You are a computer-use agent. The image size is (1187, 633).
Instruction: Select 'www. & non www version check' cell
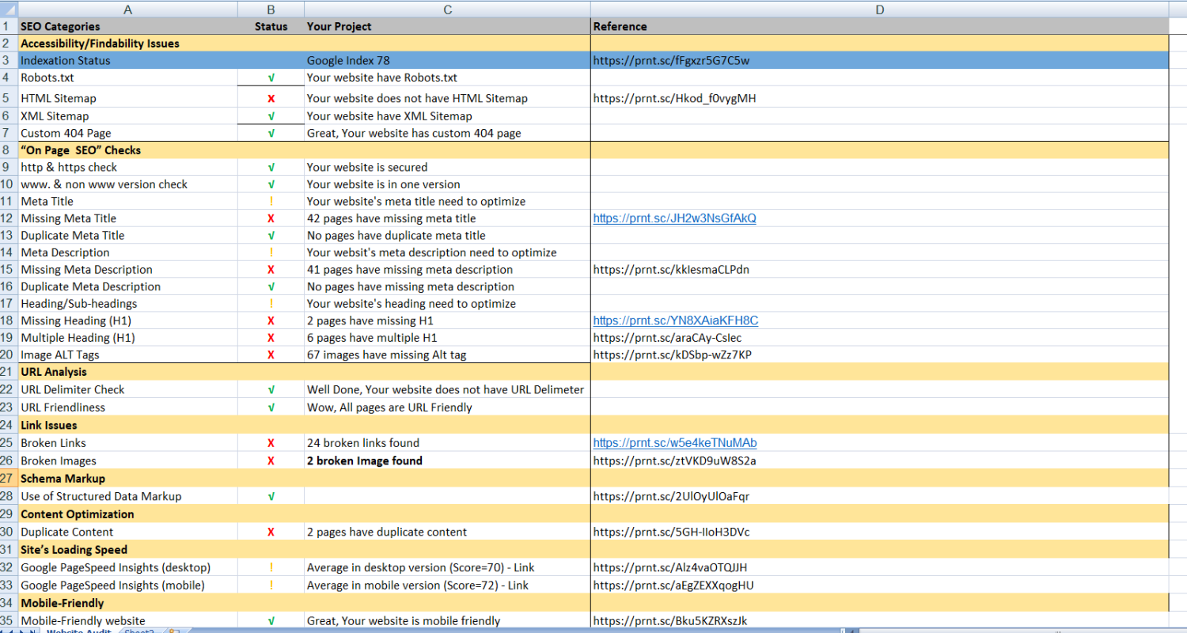(x=128, y=184)
